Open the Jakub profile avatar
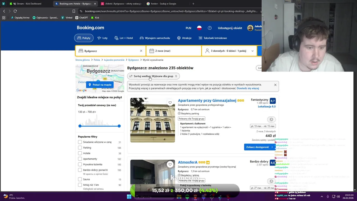 tap(250, 28)
